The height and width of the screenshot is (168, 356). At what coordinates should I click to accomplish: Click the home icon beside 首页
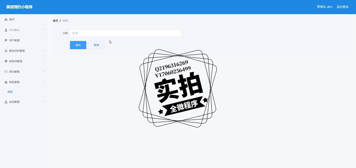coord(6,19)
